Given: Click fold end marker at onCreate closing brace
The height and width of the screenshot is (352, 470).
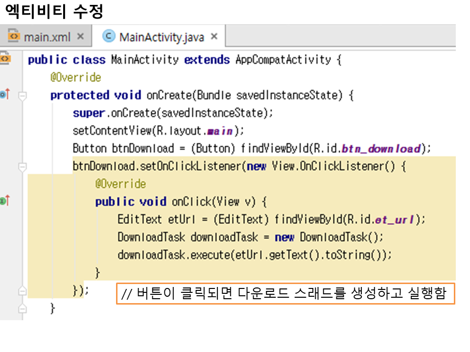Looking at the screenshot, I should coord(22,309).
